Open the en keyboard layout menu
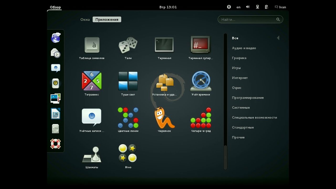The image size is (336, 189). coord(238,7)
